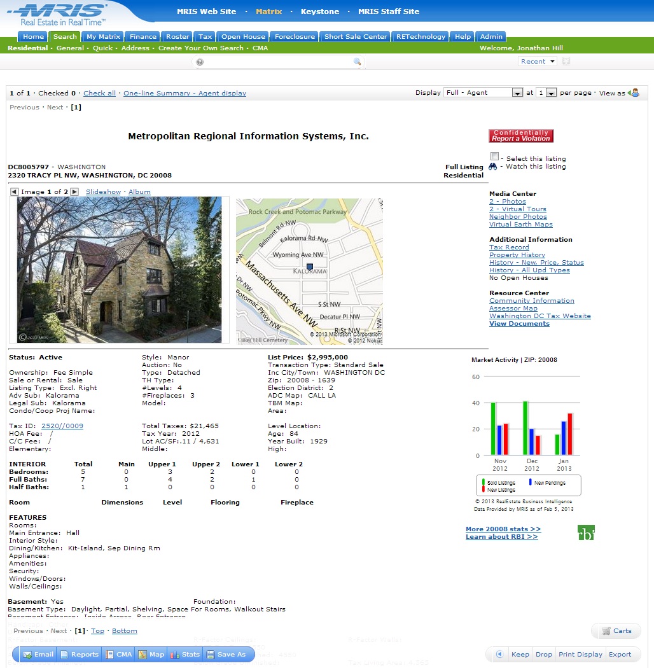Open the Finance tab
Screen dimensions: 654x668
pos(143,37)
